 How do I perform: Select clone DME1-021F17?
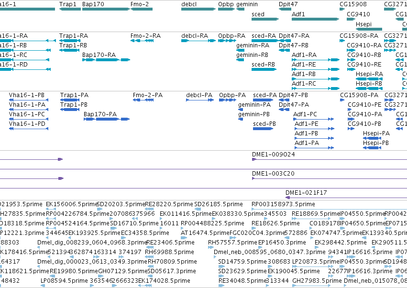tap(346, 198)
